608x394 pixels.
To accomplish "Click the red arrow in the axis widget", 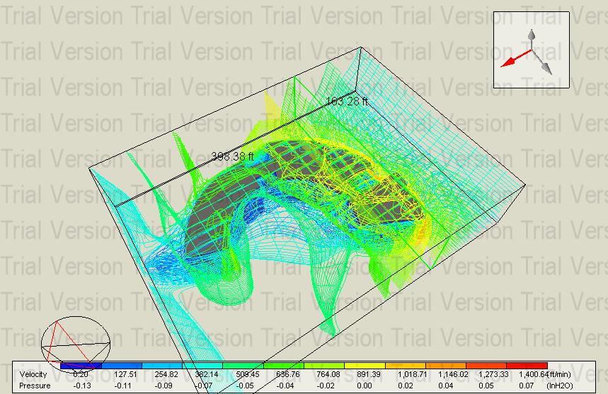I will tap(516, 59).
